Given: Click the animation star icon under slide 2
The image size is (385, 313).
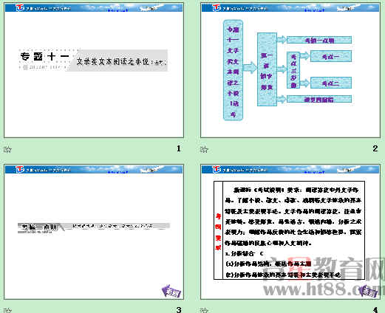Looking at the screenshot, I should 204,149.
